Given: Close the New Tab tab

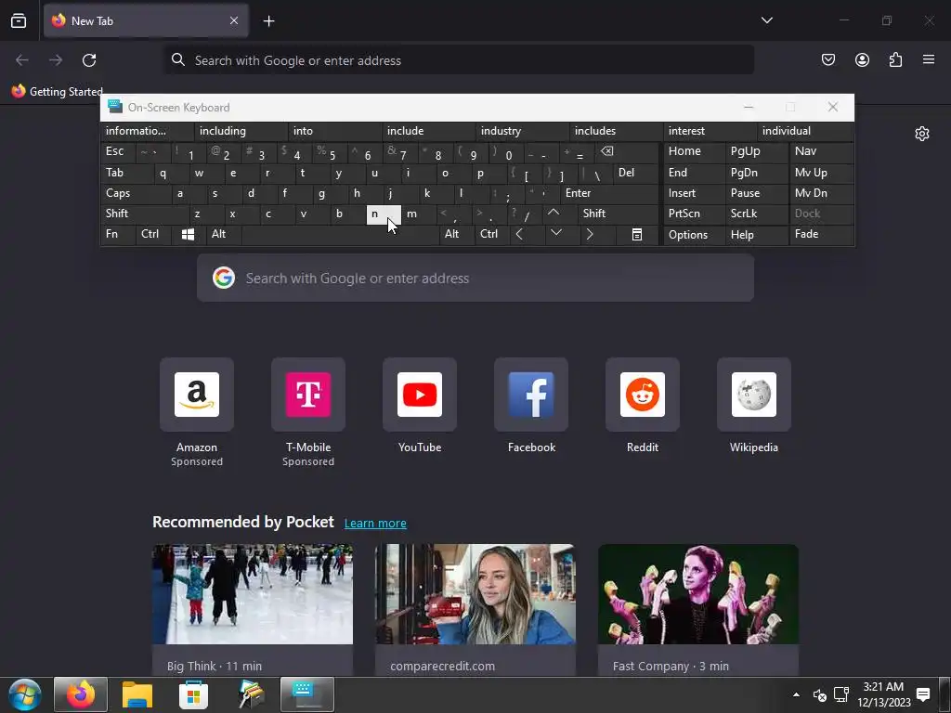Looking at the screenshot, I should pyautogui.click(x=234, y=20).
